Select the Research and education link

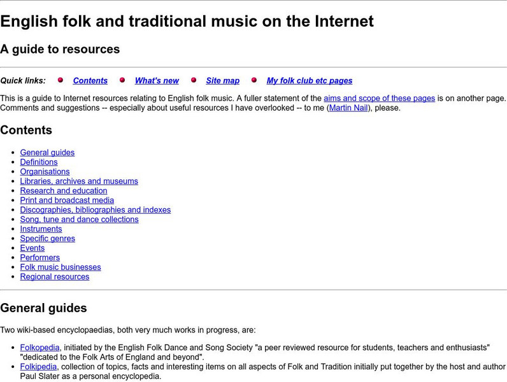click(x=64, y=190)
